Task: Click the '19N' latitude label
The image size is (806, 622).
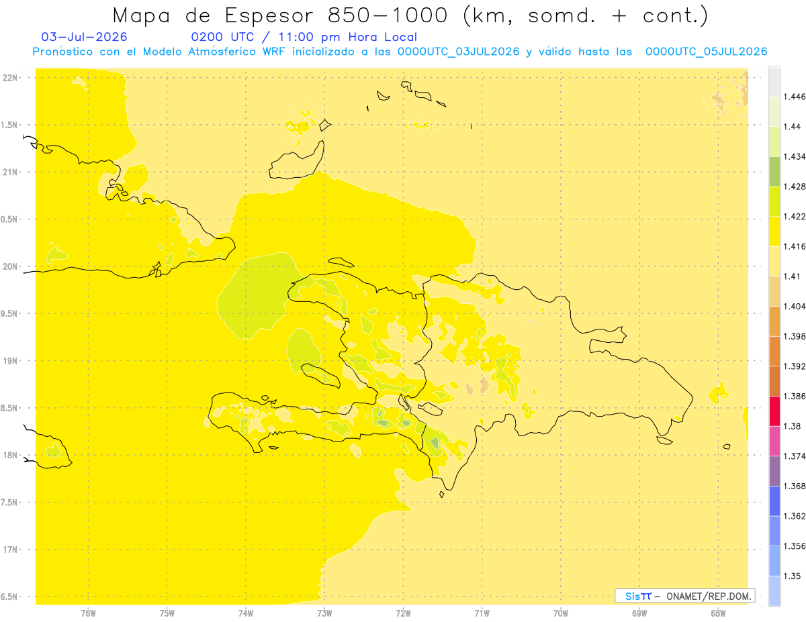Action: point(11,361)
